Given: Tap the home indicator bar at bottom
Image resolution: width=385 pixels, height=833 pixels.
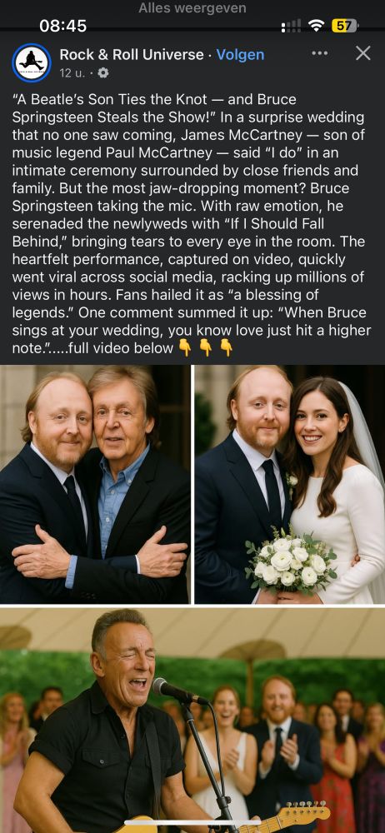Looking at the screenshot, I should tap(192, 824).
